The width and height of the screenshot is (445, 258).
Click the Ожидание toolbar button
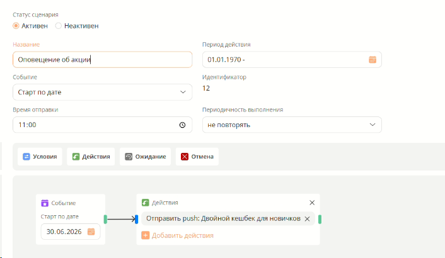[x=146, y=157]
